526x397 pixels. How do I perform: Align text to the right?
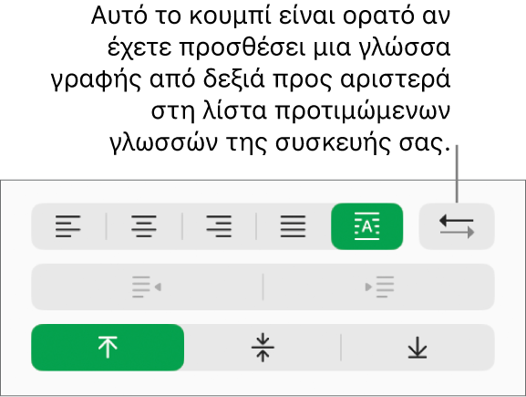coord(219,226)
